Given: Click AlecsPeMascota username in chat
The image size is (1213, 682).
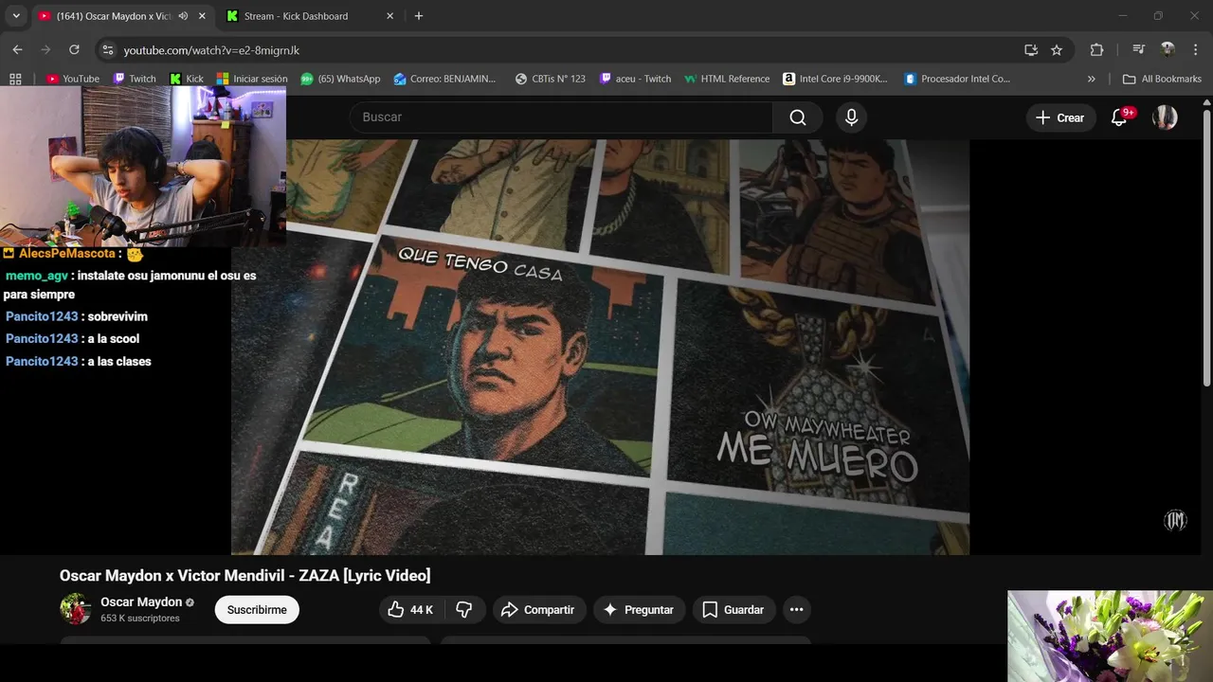Looking at the screenshot, I should click(66, 254).
